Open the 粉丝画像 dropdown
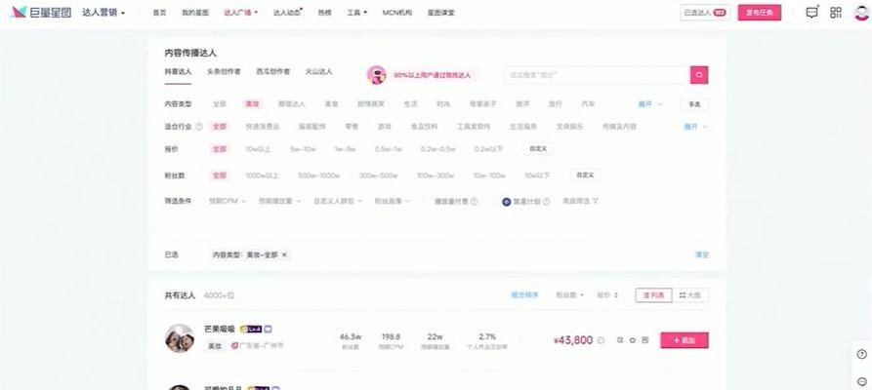Screen dimensions: 872x390 [393, 201]
